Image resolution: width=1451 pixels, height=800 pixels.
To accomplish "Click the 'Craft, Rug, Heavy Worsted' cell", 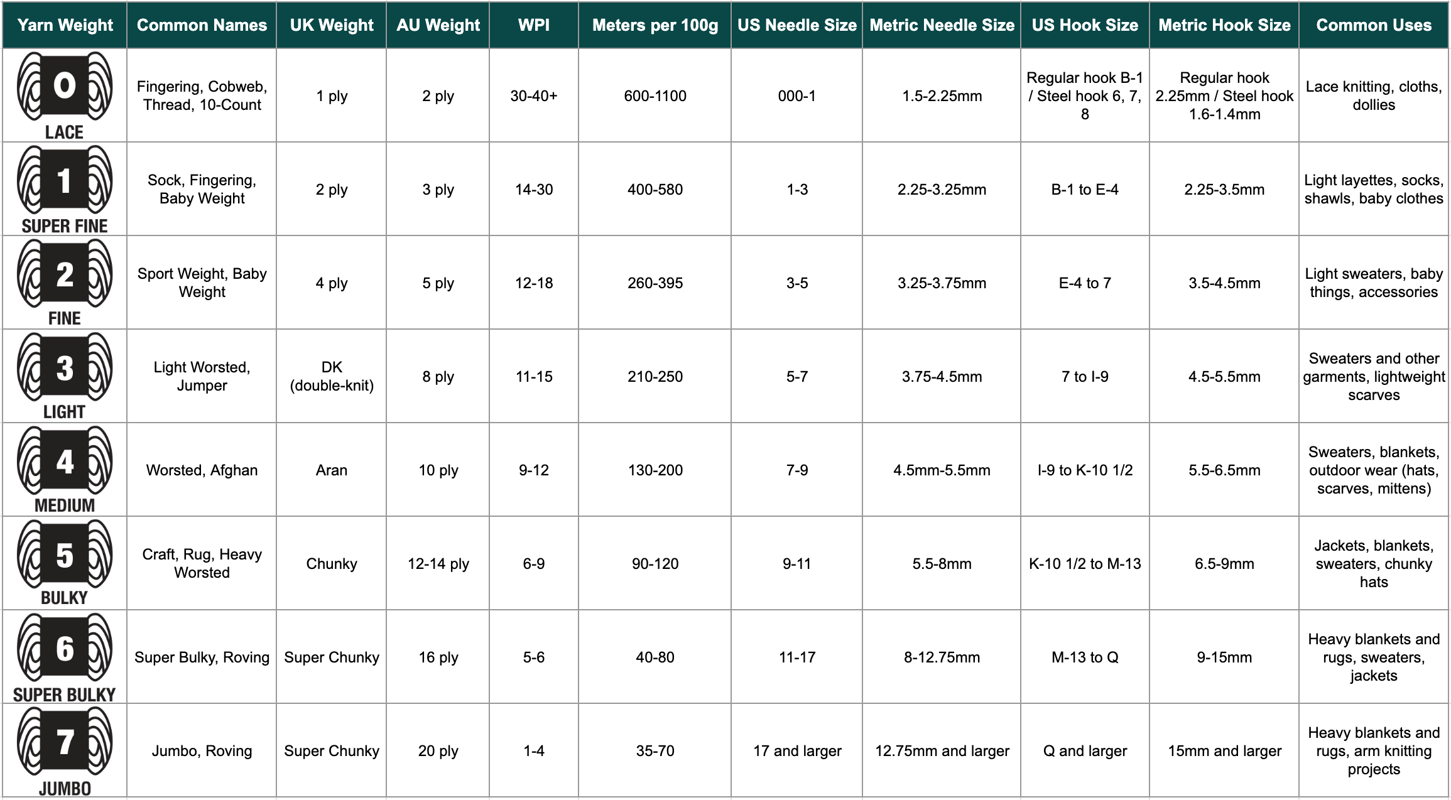I will [202, 563].
